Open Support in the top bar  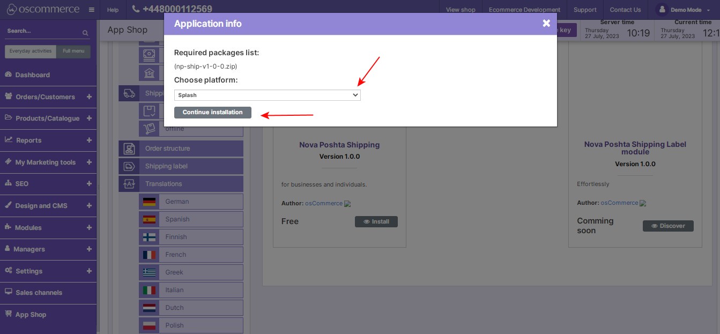point(585,10)
